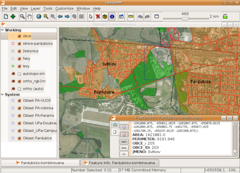Image resolution: width=240 pixels, height=173 pixels.
Task: Select the Zoom magnifier tool
Action: click(x=22, y=16)
